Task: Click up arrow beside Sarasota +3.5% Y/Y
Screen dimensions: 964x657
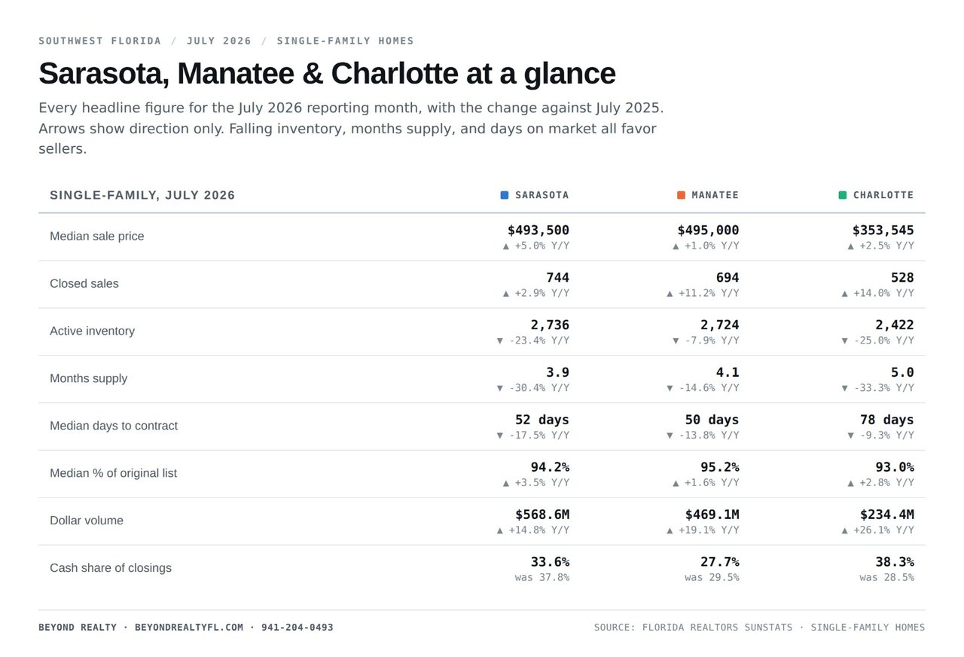Action: pyautogui.click(x=506, y=483)
